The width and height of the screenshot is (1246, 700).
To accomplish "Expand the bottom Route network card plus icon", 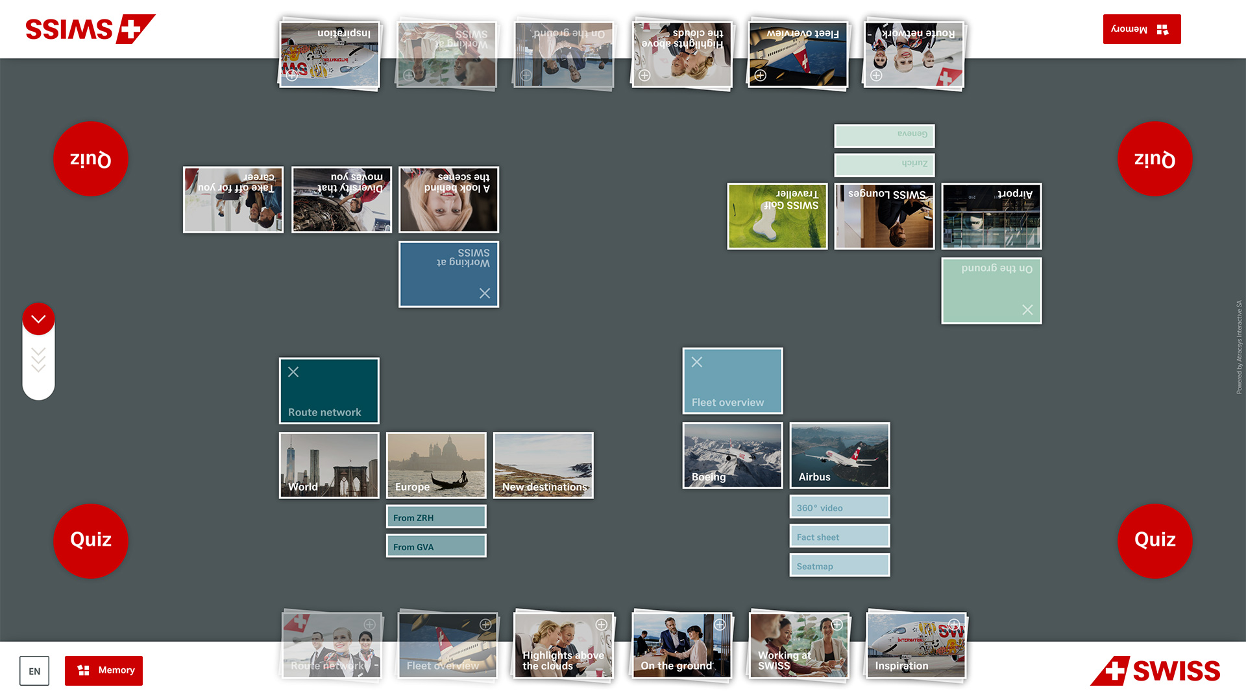I will coord(369,624).
